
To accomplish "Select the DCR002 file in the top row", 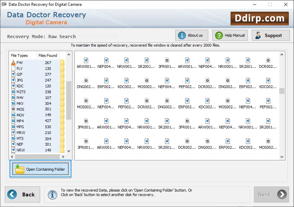I will tap(268, 63).
